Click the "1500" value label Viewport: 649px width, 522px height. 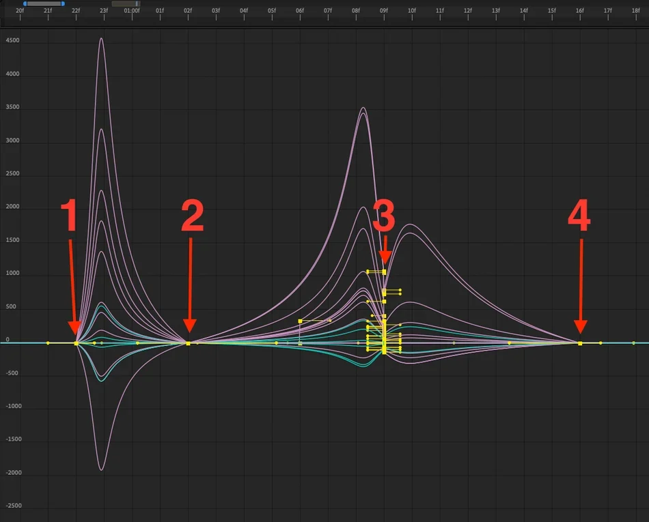[x=12, y=240]
